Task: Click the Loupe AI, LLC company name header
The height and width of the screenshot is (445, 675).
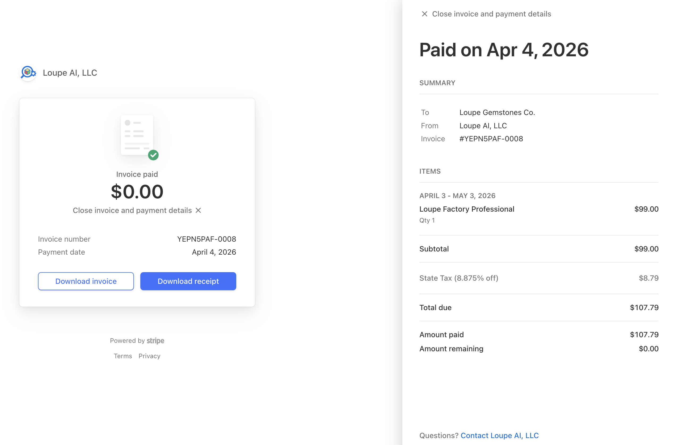Action: click(70, 73)
